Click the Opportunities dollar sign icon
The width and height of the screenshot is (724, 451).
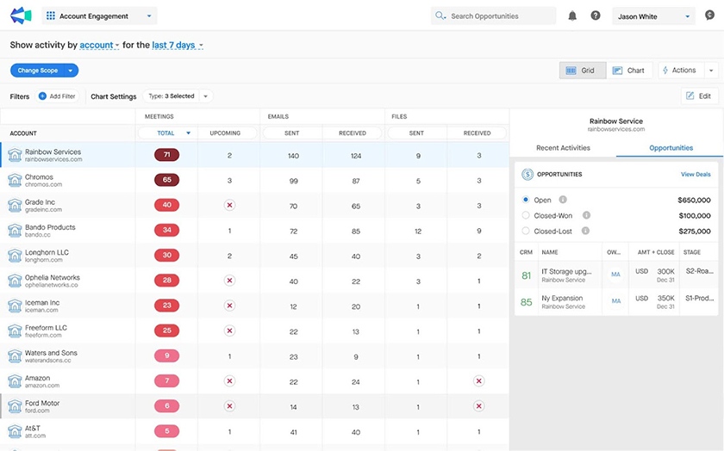coord(527,175)
